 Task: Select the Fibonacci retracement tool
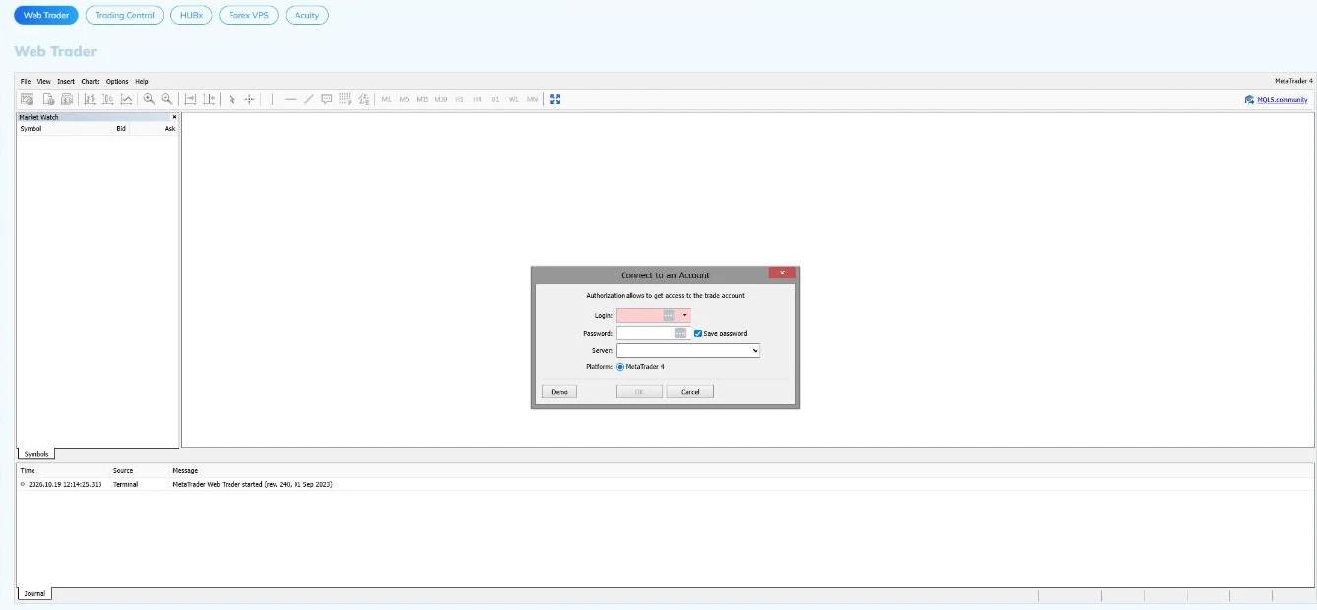coord(346,99)
